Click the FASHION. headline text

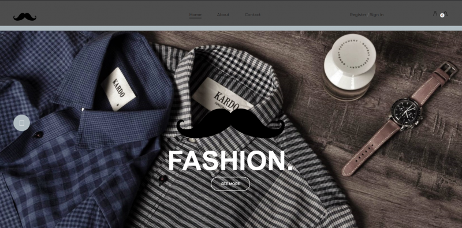[x=230, y=161]
